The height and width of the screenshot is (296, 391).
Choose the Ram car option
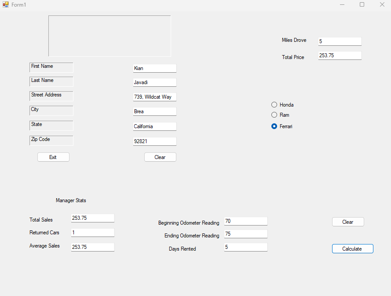click(274, 115)
